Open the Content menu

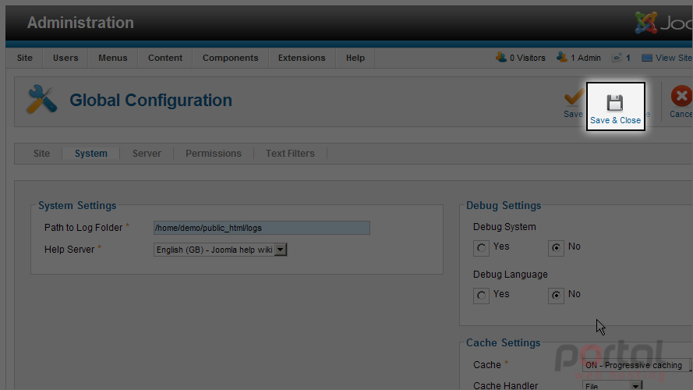coord(164,58)
